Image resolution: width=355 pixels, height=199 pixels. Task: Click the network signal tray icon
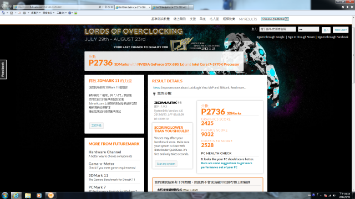(330, 195)
